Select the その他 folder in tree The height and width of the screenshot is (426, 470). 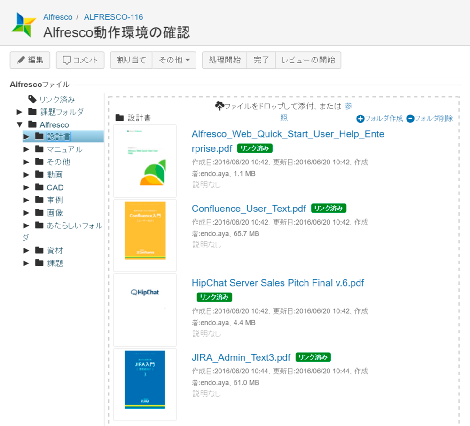coord(58,162)
